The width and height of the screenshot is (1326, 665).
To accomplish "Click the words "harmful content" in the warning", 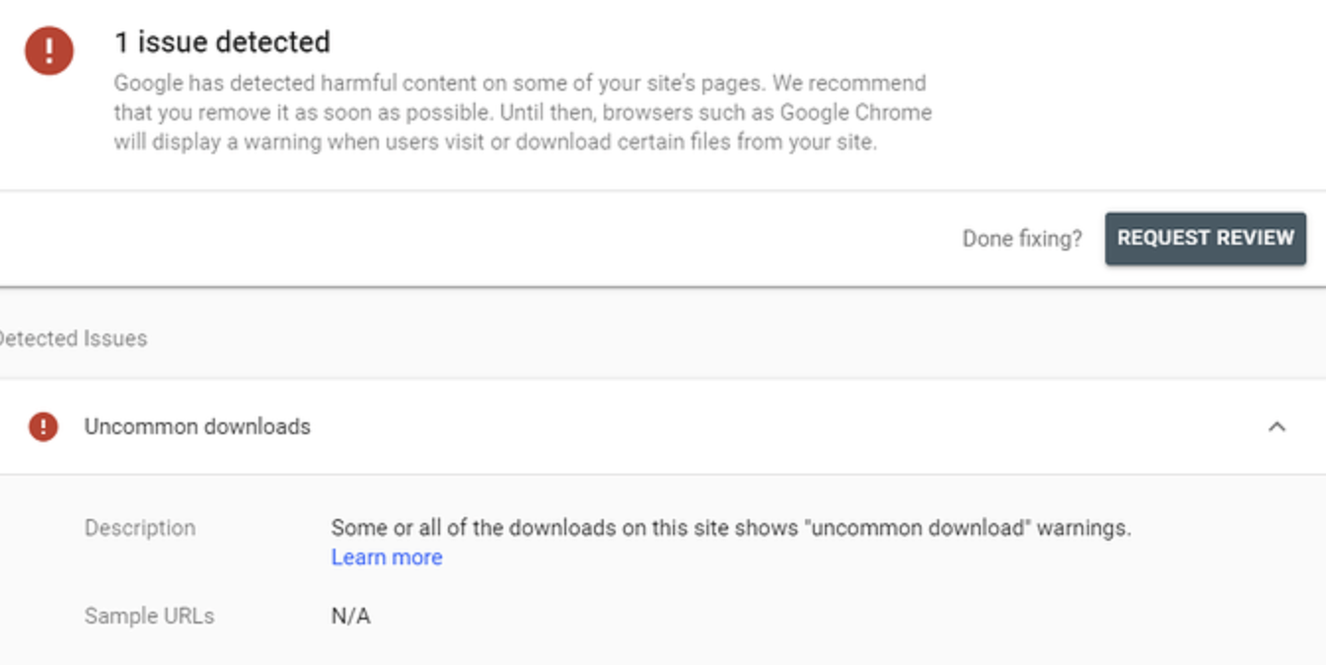I will pyautogui.click(x=399, y=83).
